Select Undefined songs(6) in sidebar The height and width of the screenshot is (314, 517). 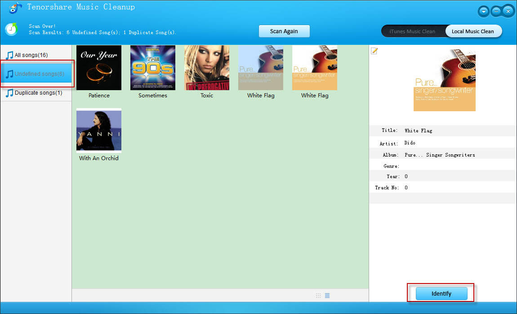click(x=36, y=74)
